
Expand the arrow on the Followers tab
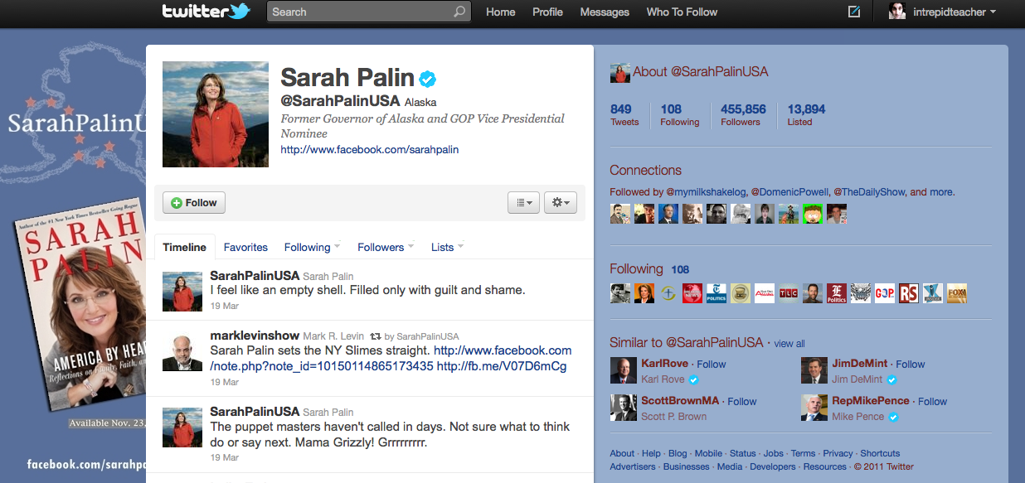tap(411, 246)
